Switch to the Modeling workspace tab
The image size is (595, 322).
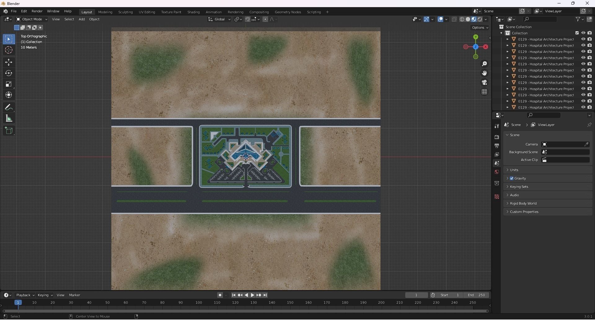click(105, 12)
